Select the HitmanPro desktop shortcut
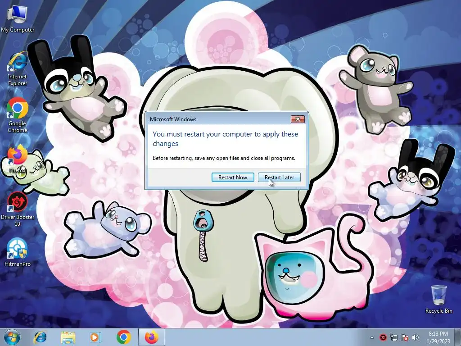 click(x=18, y=252)
